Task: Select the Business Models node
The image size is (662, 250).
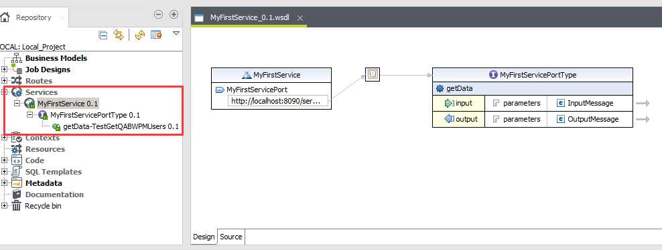Action: pos(56,58)
